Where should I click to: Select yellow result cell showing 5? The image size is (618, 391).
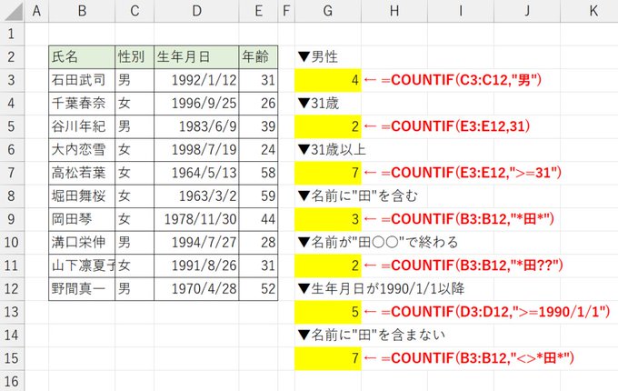point(328,312)
